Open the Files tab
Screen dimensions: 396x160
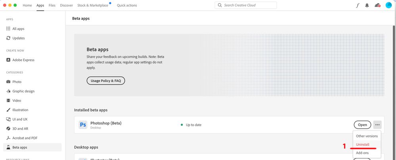coord(52,5)
